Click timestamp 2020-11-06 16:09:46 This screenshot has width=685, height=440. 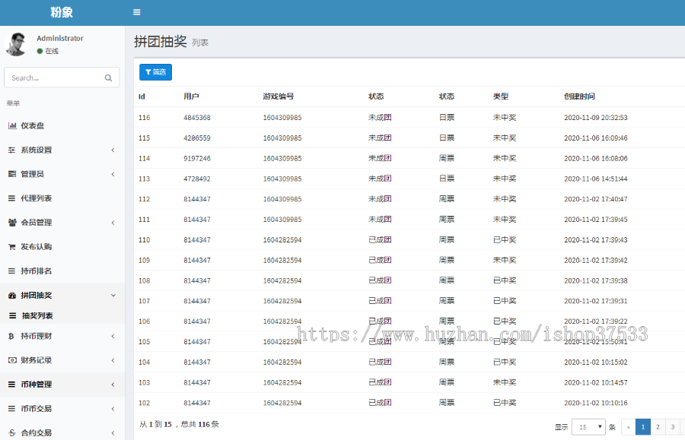point(596,138)
